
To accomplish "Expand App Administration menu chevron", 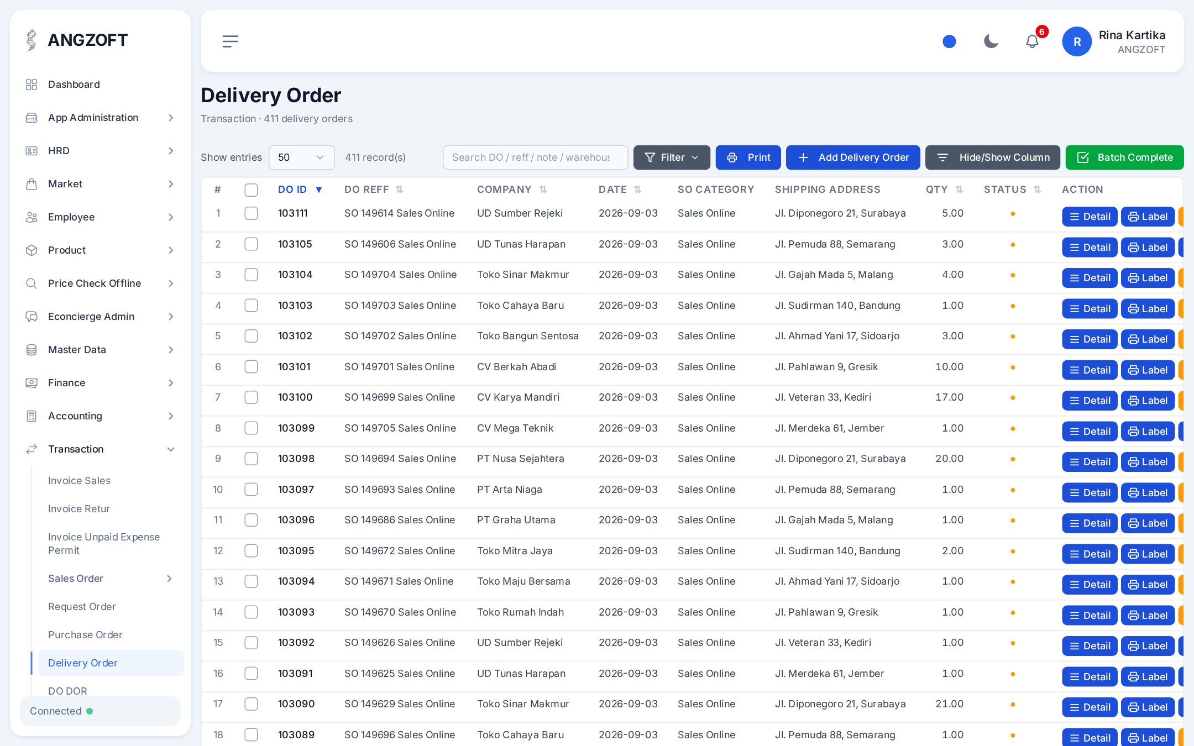I will pyautogui.click(x=171, y=118).
